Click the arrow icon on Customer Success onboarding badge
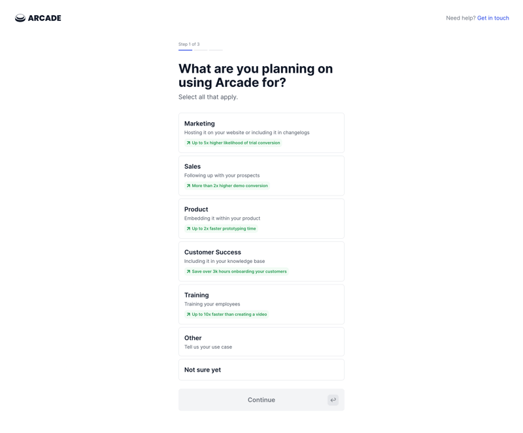 188,271
